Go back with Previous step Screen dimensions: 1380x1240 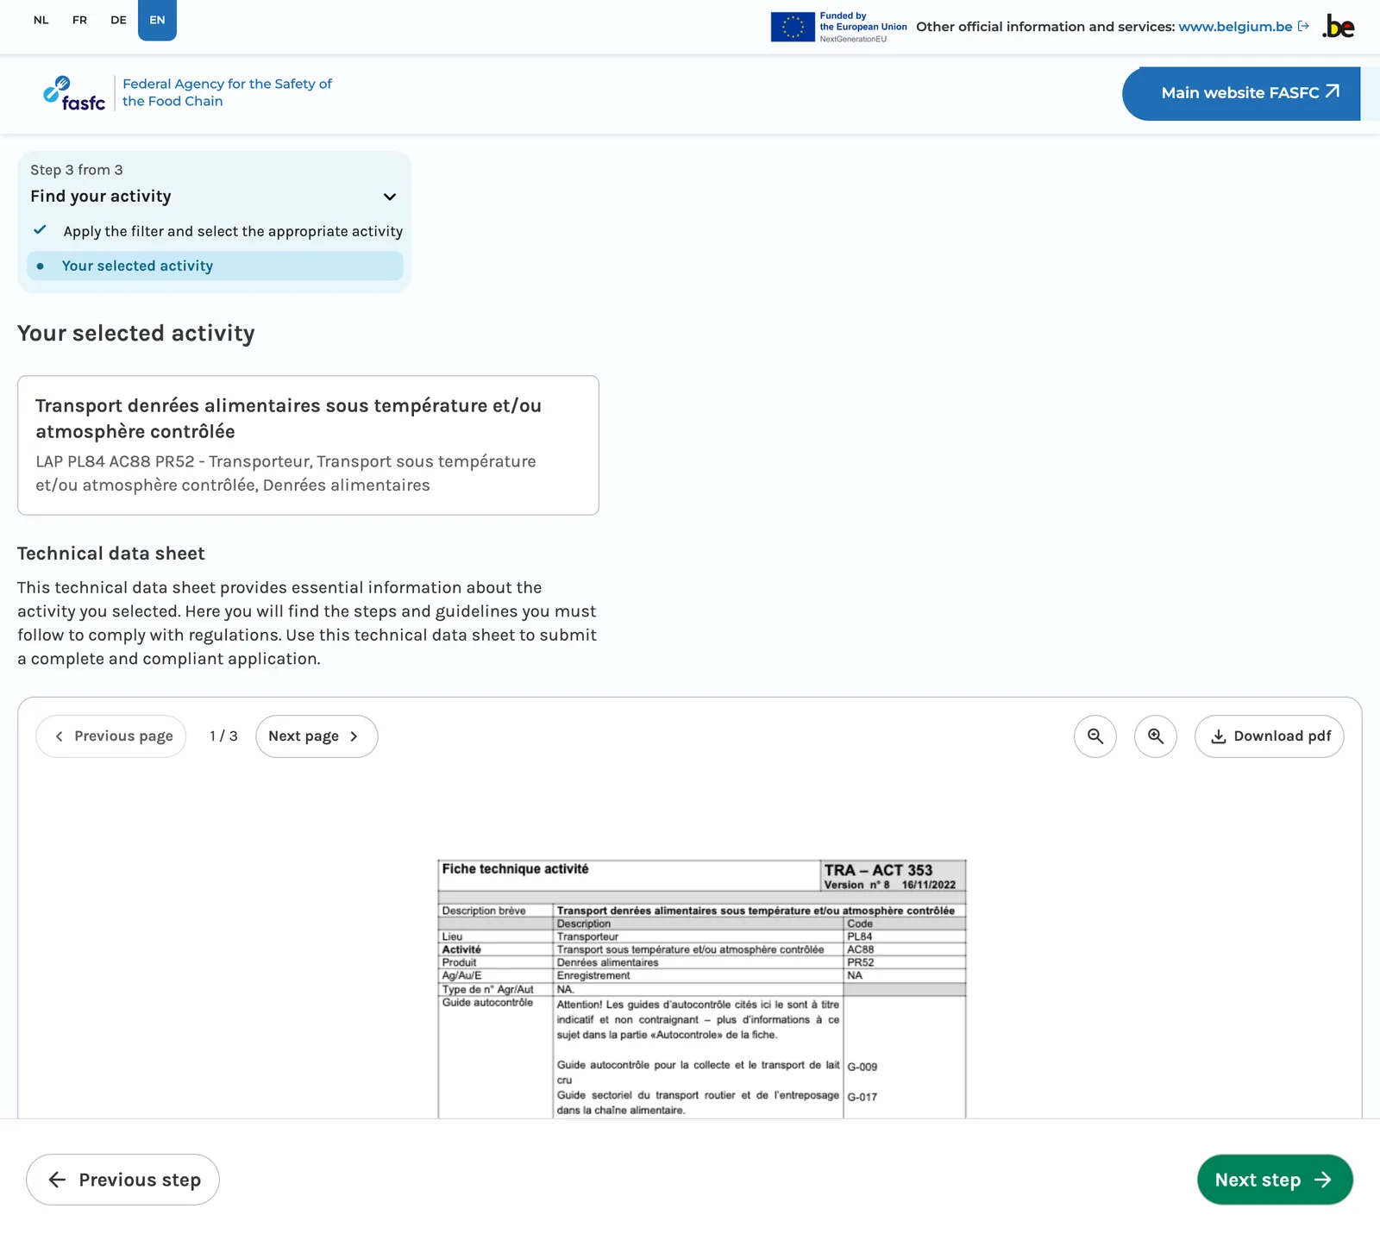(122, 1180)
